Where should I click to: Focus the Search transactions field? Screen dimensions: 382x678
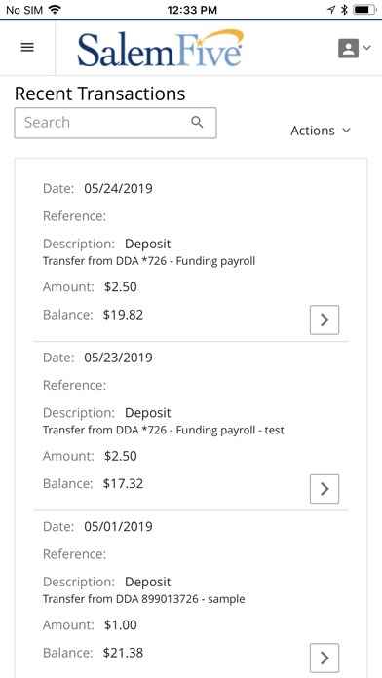tap(116, 124)
